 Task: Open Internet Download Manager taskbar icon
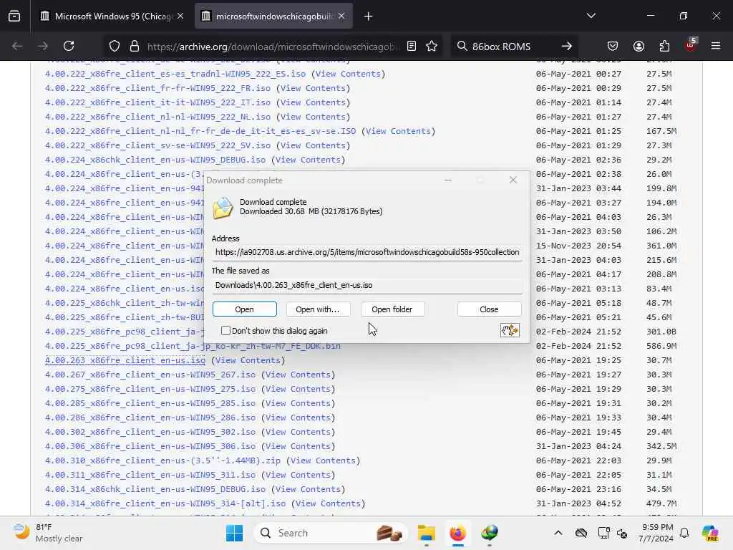pyautogui.click(x=490, y=533)
